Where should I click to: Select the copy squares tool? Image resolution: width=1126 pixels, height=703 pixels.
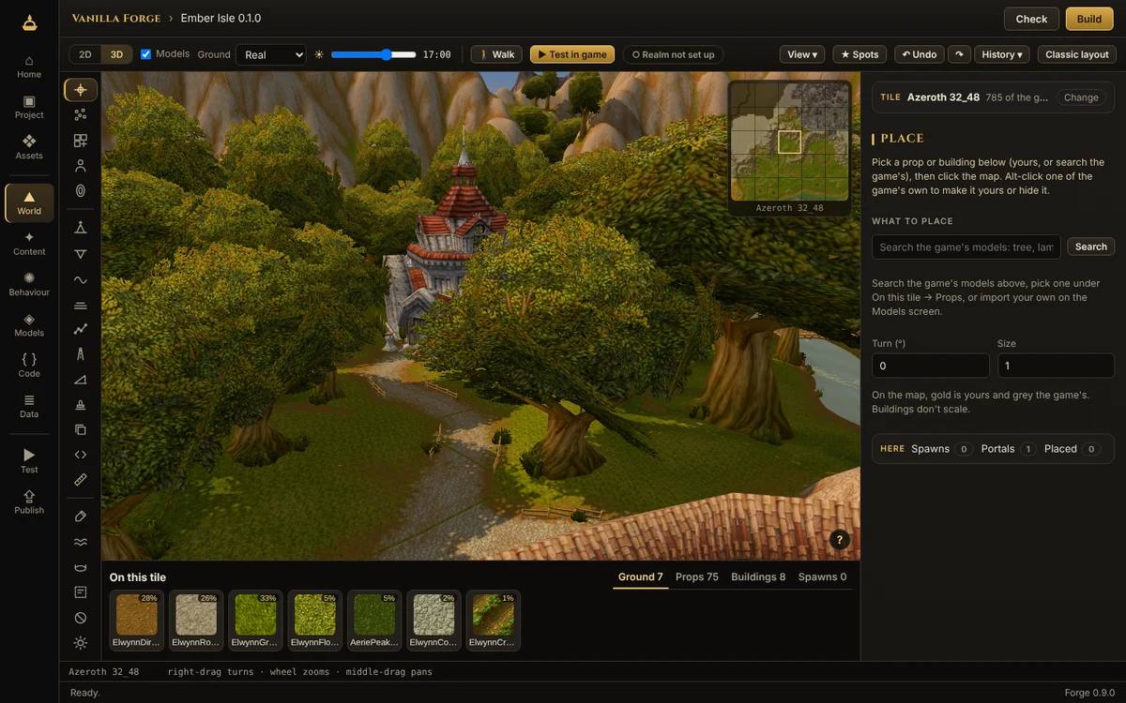81,429
